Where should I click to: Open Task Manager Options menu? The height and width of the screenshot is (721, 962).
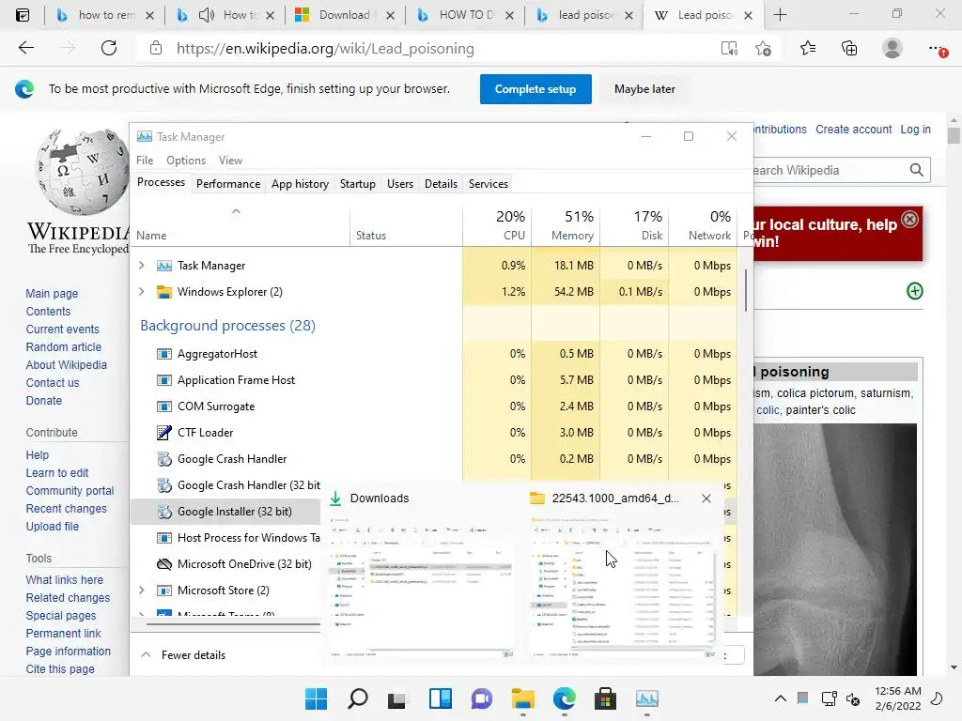point(186,160)
